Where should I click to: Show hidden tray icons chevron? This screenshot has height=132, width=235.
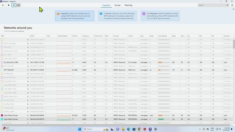(200, 129)
